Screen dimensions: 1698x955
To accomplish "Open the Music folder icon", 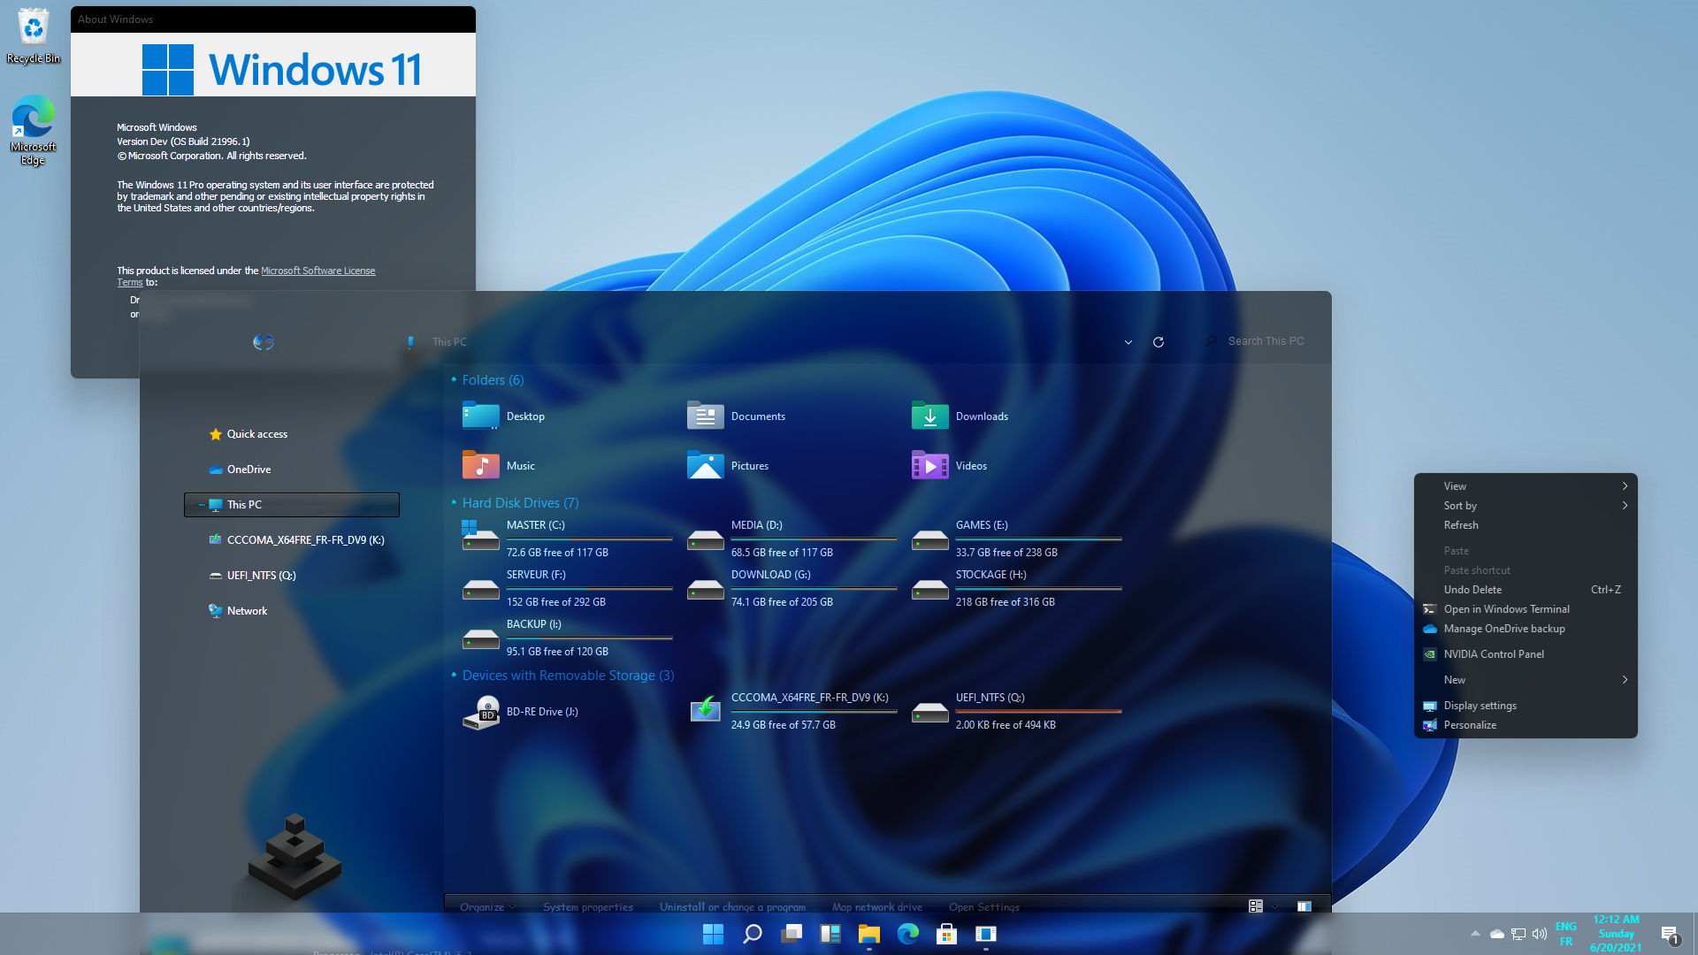I will (480, 465).
